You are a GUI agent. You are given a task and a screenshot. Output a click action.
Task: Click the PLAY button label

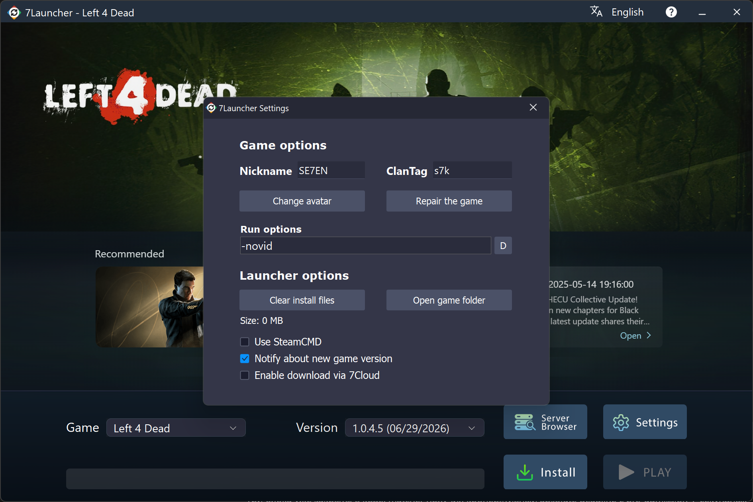click(657, 473)
